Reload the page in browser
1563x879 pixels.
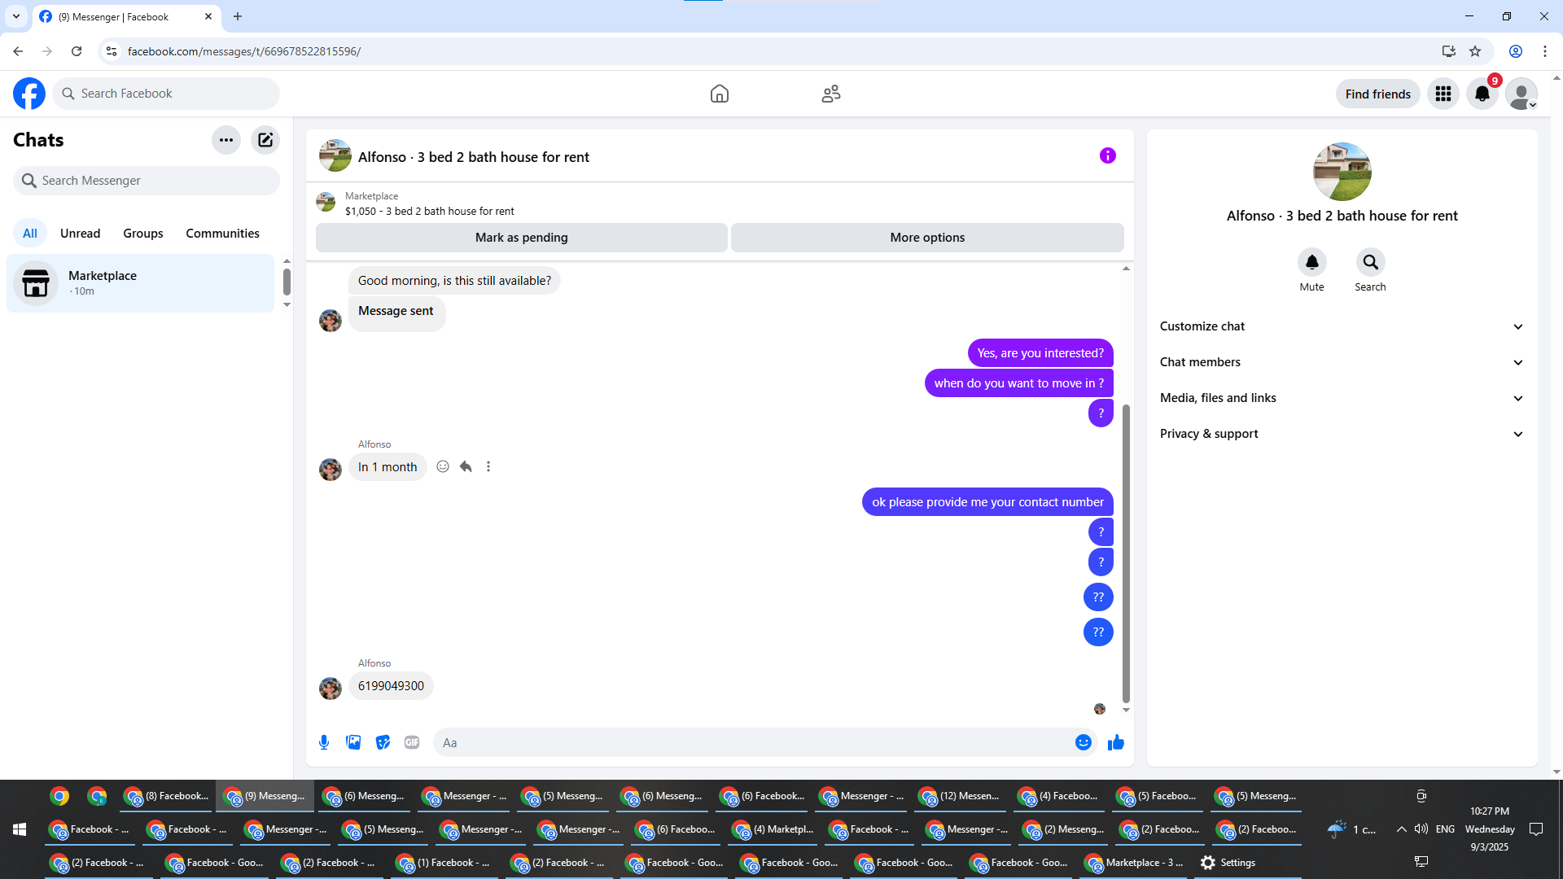coord(77,51)
